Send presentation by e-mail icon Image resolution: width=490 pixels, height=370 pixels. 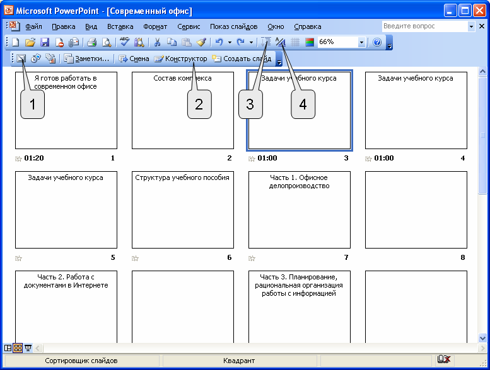pyautogui.click(x=74, y=42)
